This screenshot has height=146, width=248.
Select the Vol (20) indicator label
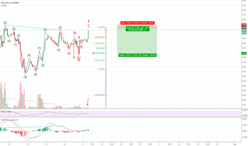coord(4,6)
